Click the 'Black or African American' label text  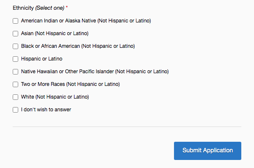point(78,46)
